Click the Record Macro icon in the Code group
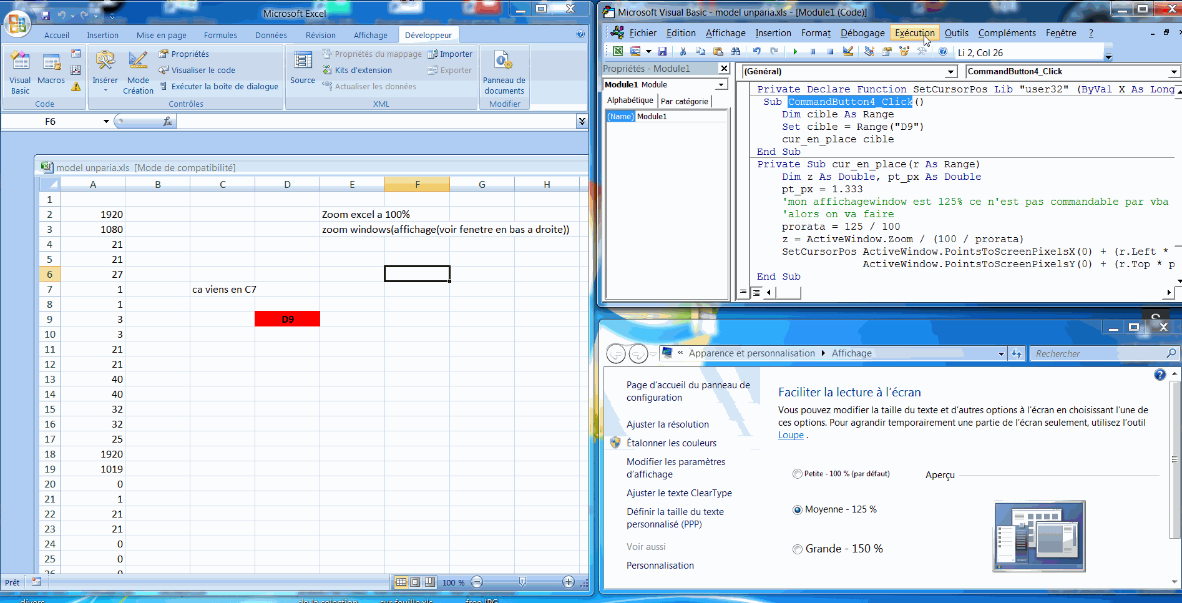 pyautogui.click(x=76, y=54)
